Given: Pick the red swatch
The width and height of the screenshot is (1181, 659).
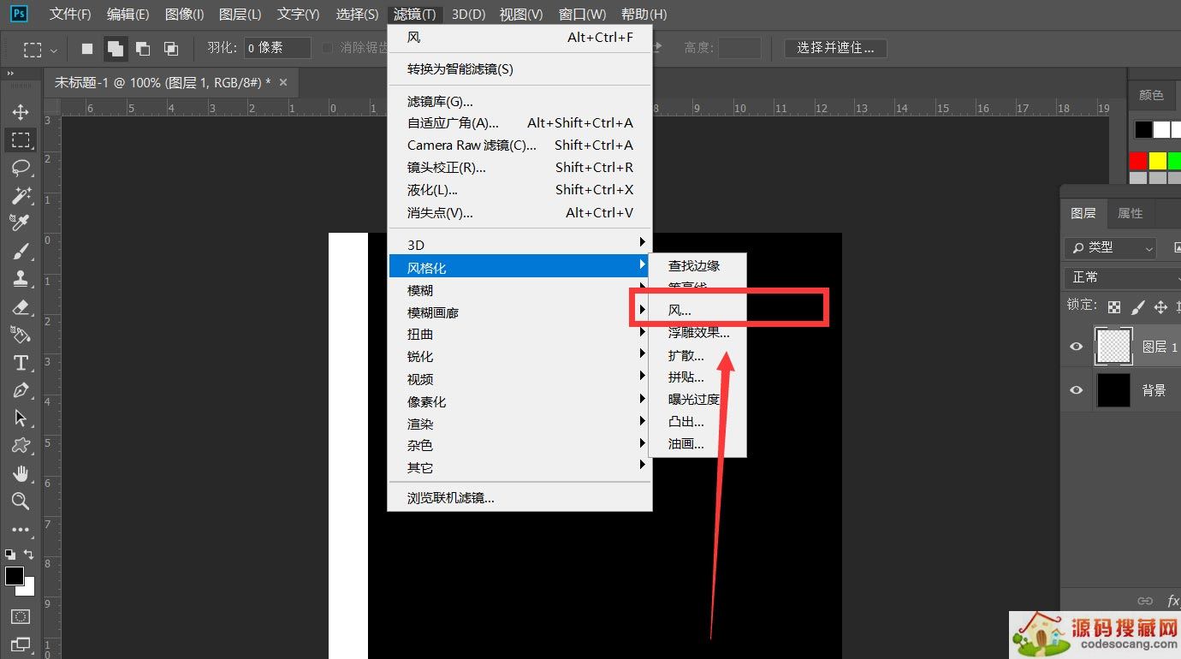Looking at the screenshot, I should [1137, 161].
